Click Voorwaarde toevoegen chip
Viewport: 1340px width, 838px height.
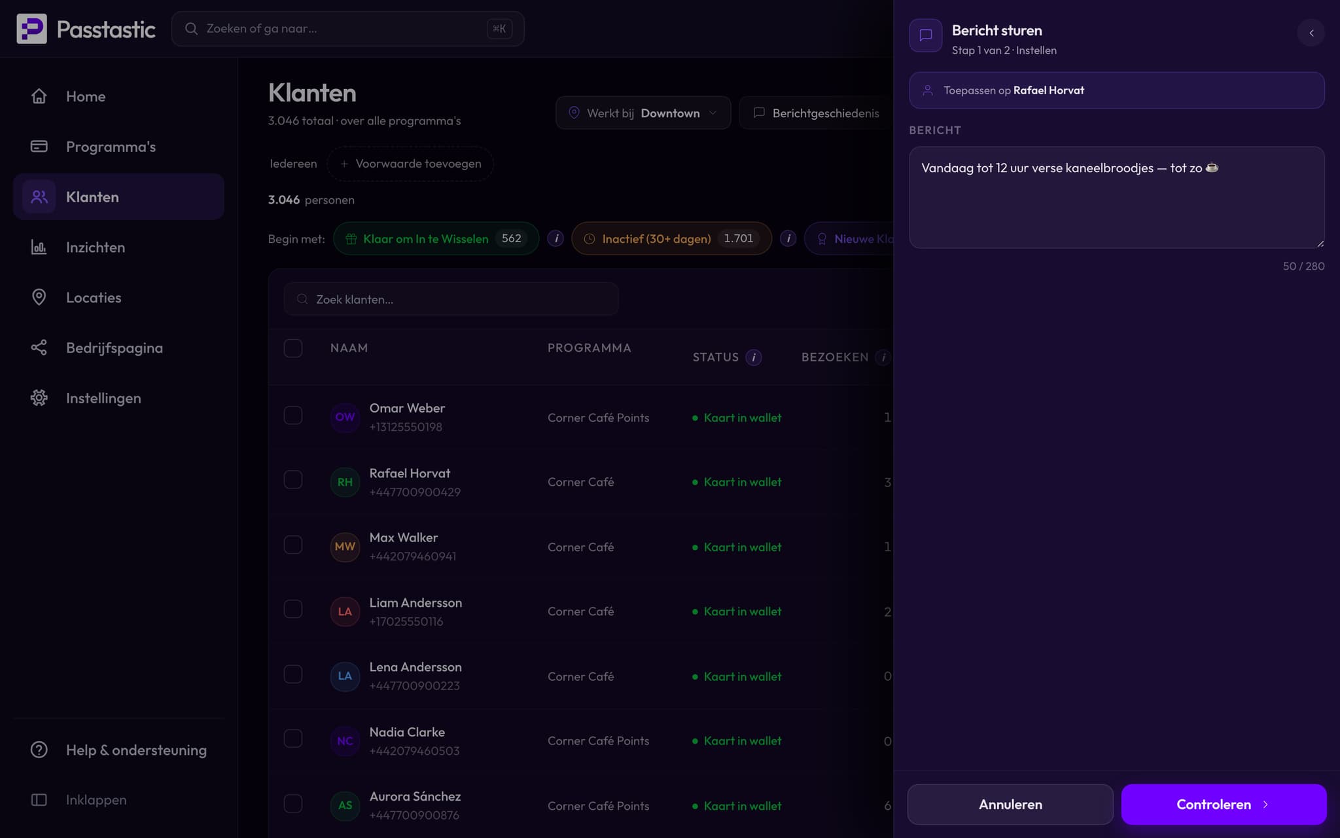point(410,164)
